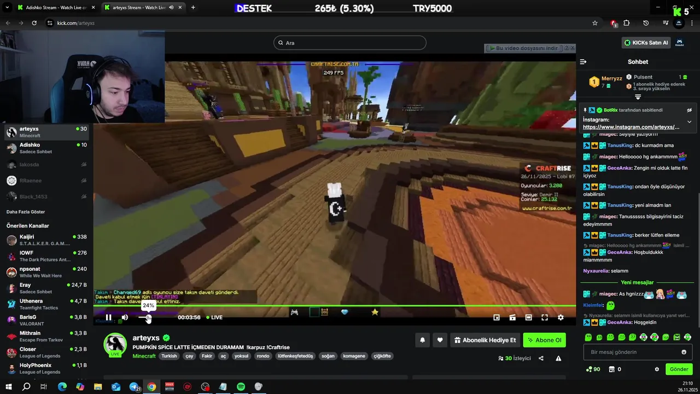The image size is (700, 394).
Task: Open the Kicklet gamepad icon in header
Action: tap(680, 43)
